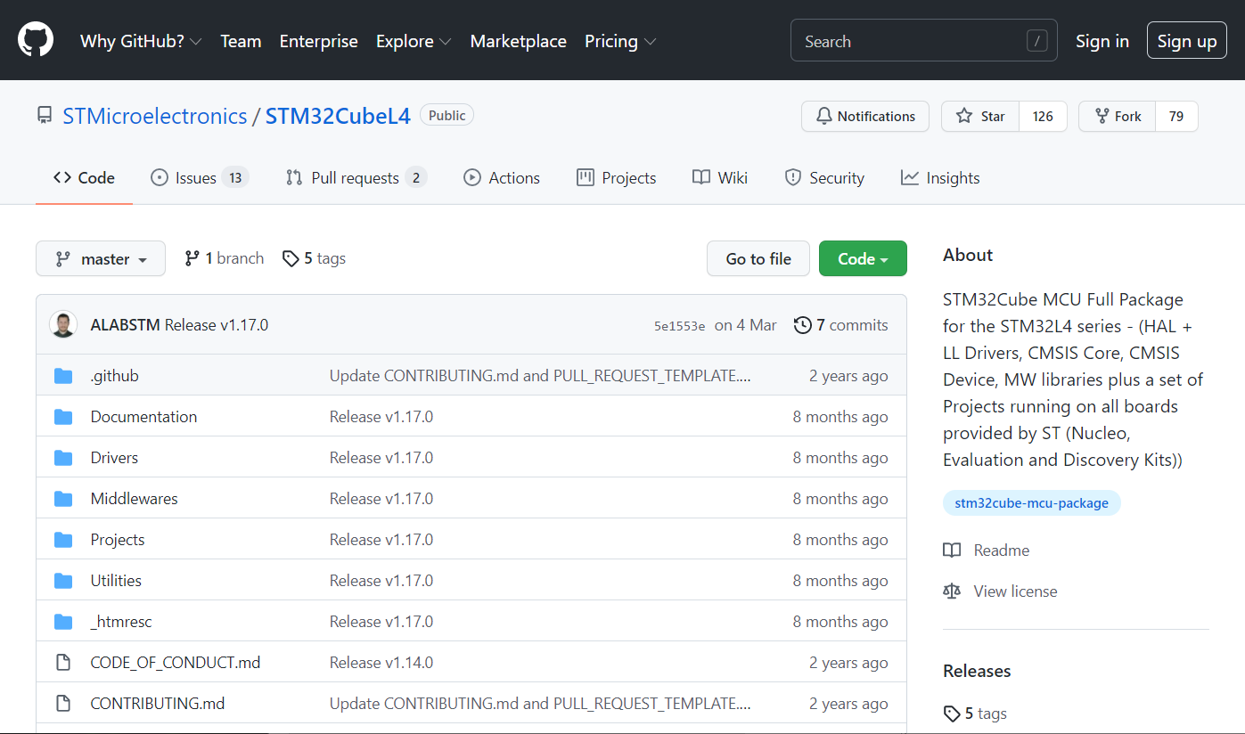Click the stm32cube-mcu-package topic tag

click(1032, 503)
